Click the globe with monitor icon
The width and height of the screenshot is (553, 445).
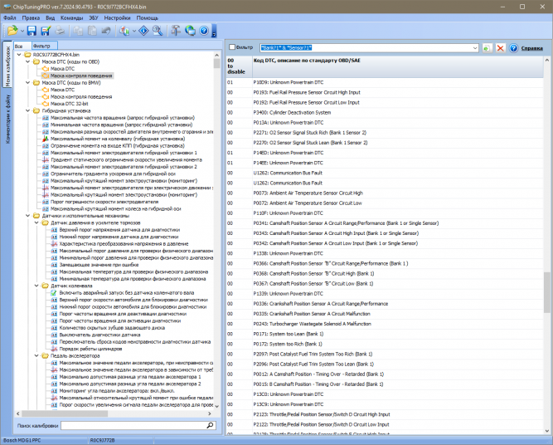coord(190,31)
